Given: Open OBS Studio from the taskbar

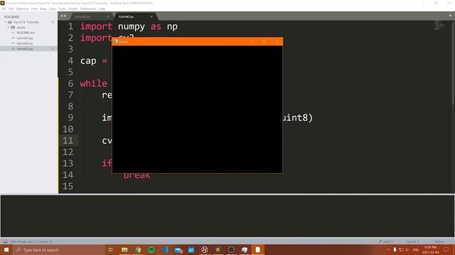Looking at the screenshot, I should coord(231,250).
